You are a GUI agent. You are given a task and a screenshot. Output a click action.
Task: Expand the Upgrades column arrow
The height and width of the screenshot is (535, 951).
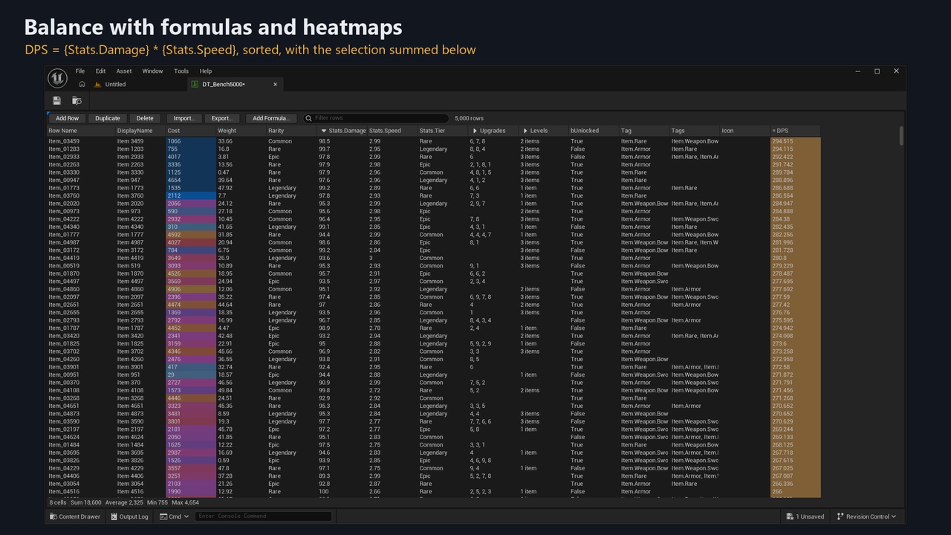point(475,131)
